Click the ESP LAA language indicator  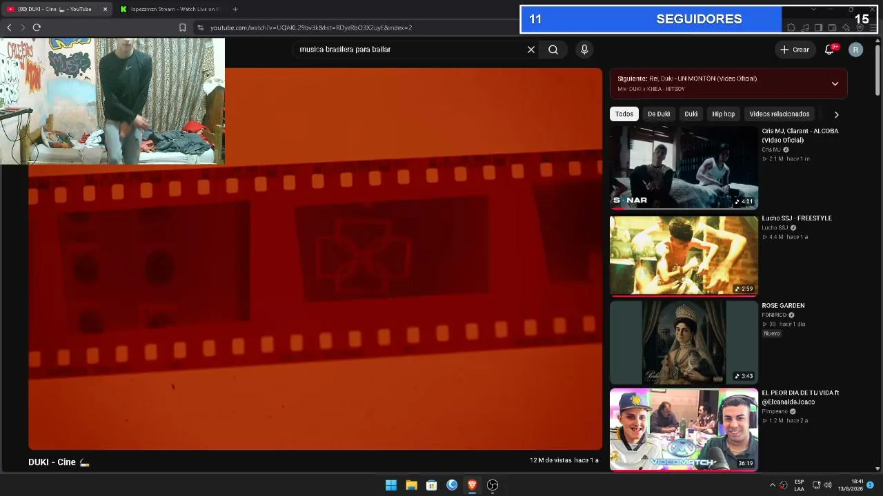[800, 485]
